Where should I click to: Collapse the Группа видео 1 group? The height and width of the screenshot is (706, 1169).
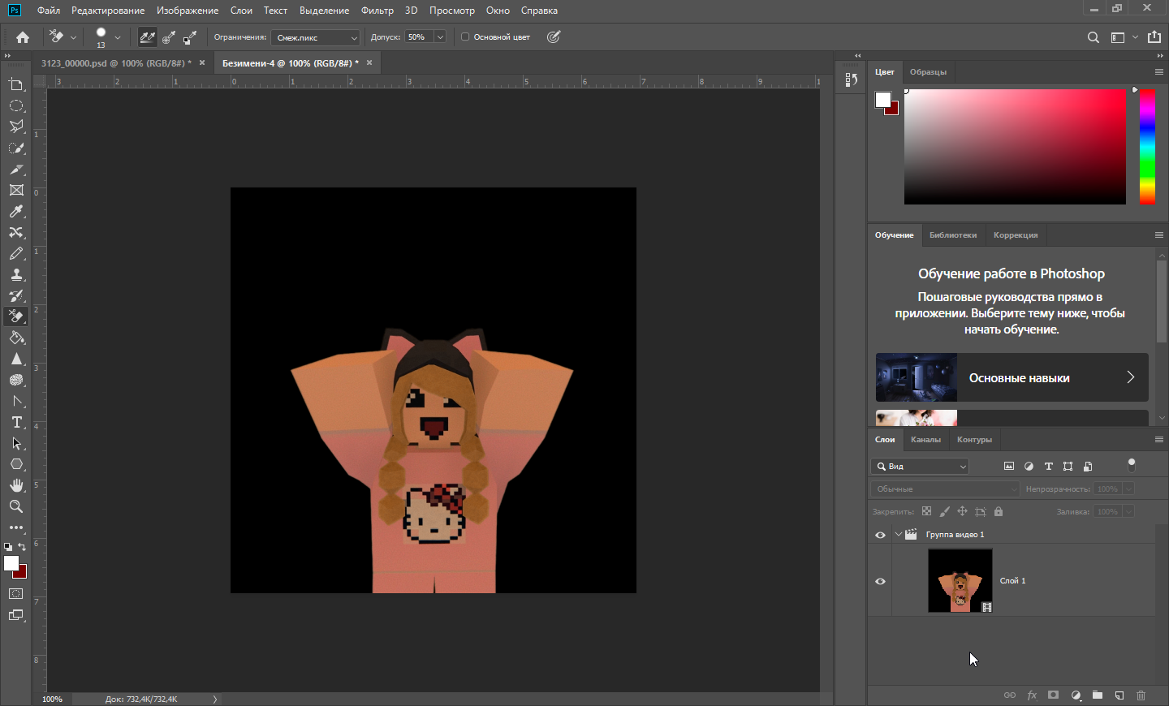[x=898, y=535]
